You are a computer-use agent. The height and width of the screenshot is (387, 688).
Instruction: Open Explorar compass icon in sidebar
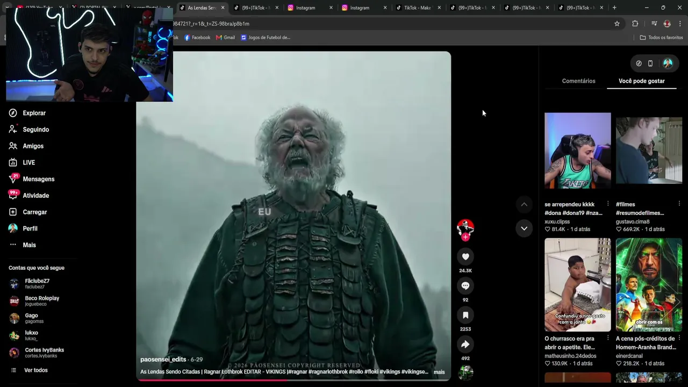point(13,113)
